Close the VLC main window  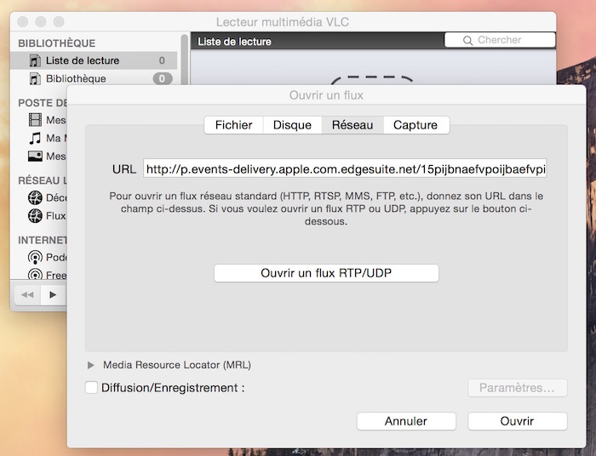[23, 21]
